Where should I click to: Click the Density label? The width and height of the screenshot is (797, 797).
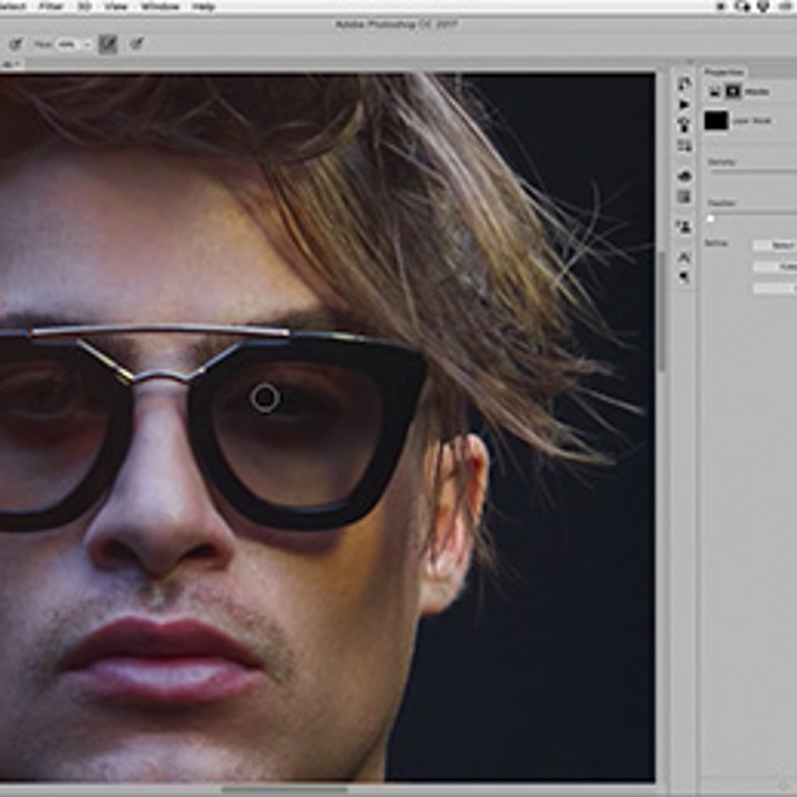pos(722,162)
